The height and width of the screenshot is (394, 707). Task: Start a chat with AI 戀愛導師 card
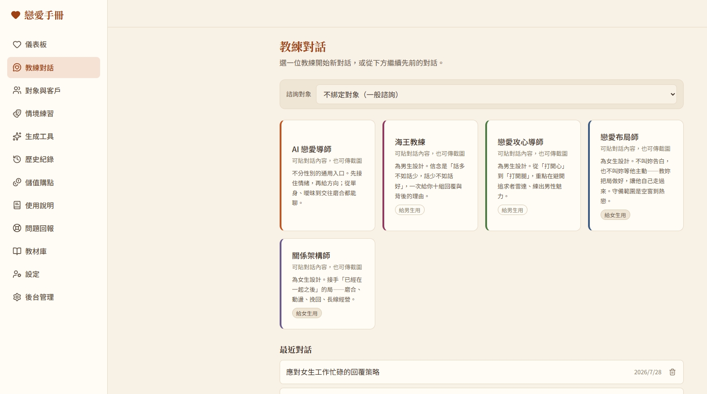(327, 175)
